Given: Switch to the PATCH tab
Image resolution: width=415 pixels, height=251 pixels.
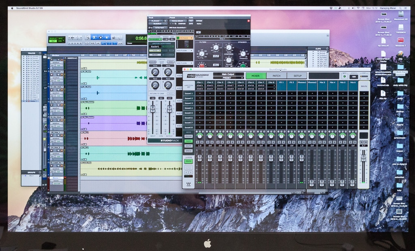Looking at the screenshot, I should 276,76.
